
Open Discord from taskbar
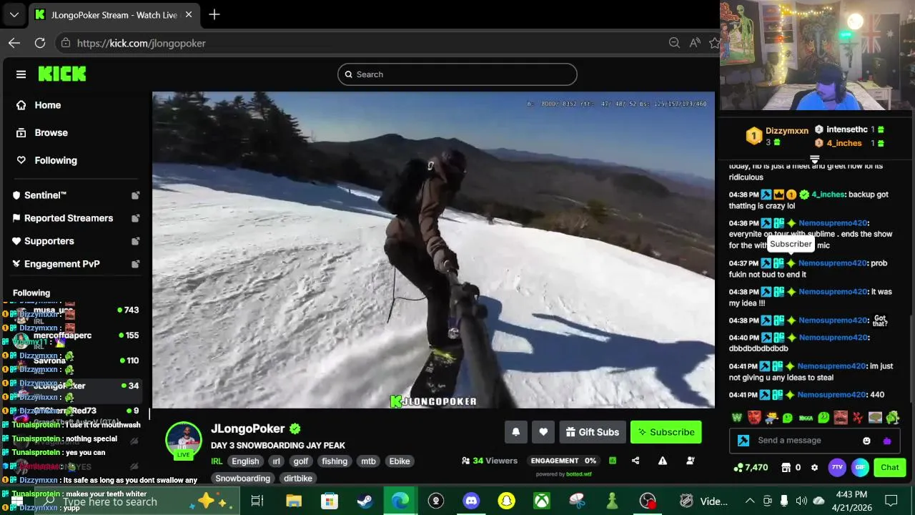pyautogui.click(x=471, y=501)
